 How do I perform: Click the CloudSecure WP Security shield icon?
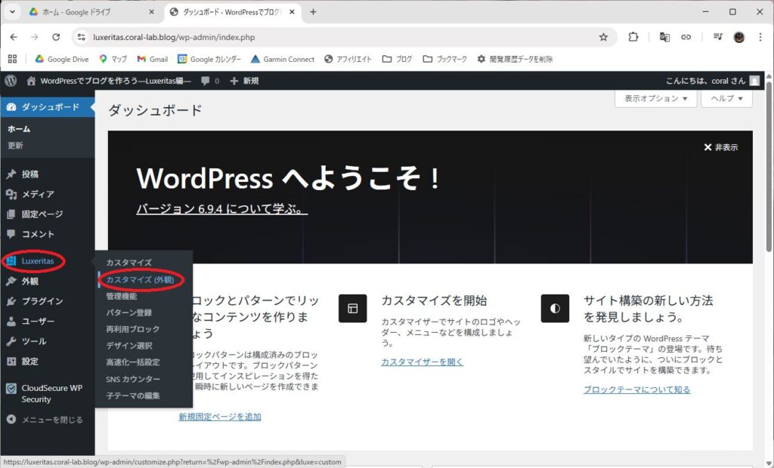(x=11, y=387)
